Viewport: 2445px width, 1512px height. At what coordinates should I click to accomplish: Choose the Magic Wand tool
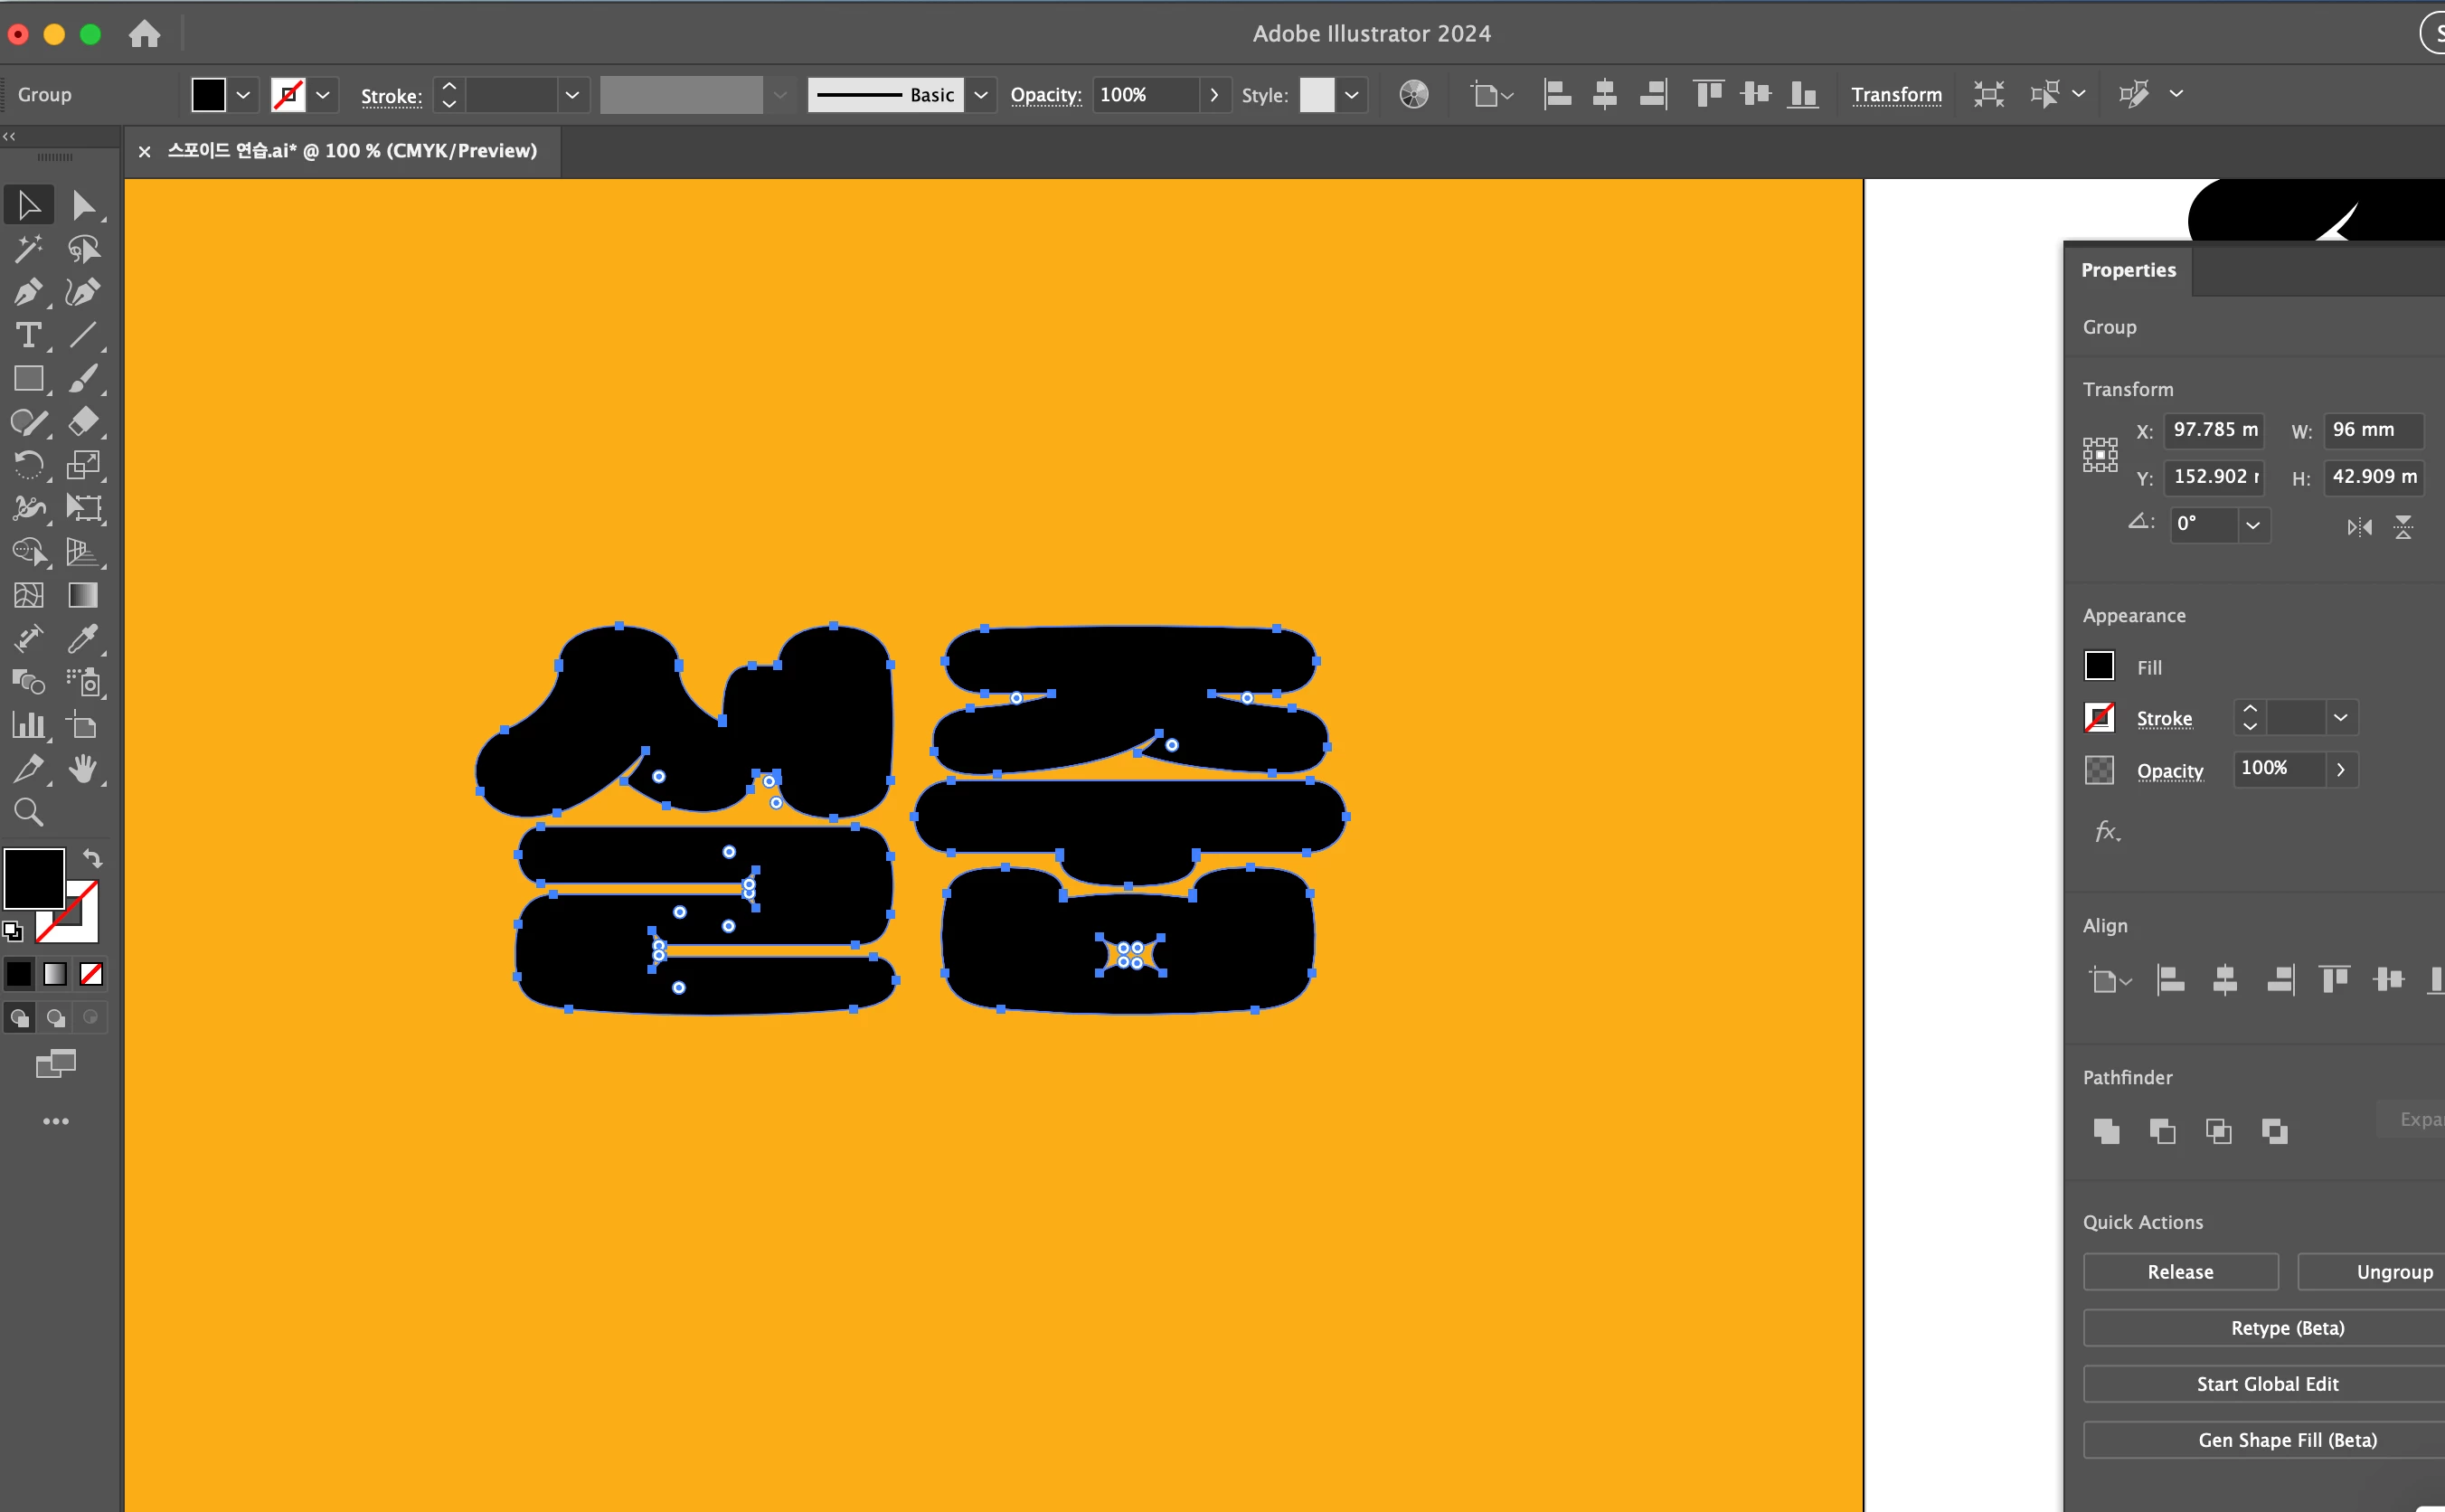[28, 249]
